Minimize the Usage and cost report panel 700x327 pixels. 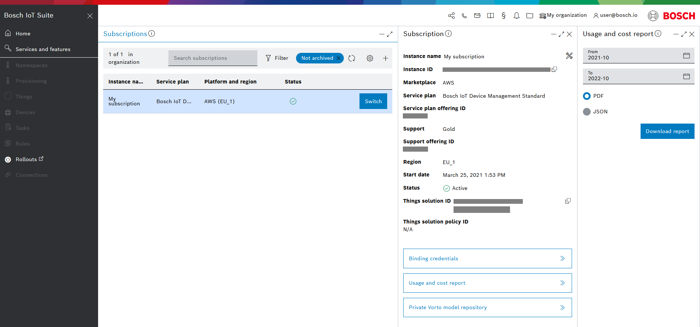pos(676,34)
